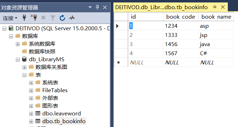
Task: Select the 数据库快照 folder
Action: [42, 52]
